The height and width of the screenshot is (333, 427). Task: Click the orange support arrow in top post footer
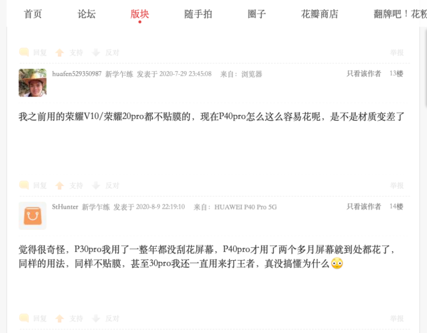point(60,52)
